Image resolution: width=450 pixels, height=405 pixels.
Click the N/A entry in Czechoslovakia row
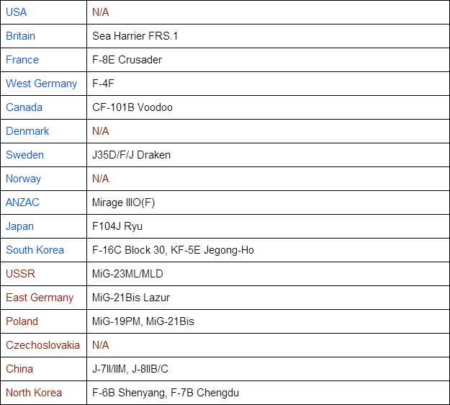point(101,345)
